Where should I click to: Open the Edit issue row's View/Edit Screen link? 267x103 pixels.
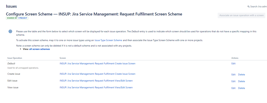coord(96,81)
